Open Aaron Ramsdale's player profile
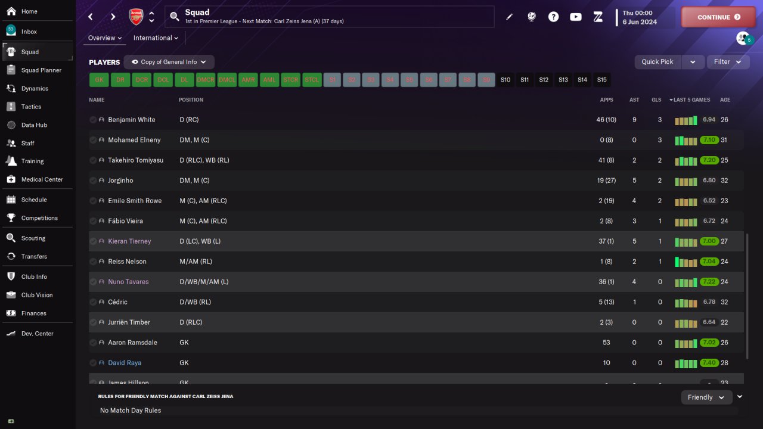763x429 pixels. (x=134, y=343)
